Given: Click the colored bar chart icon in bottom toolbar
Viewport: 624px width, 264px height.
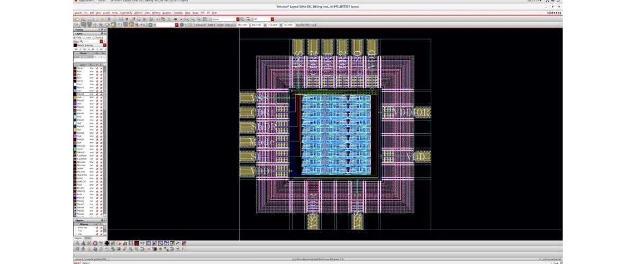Looking at the screenshot, I should pos(124,243).
